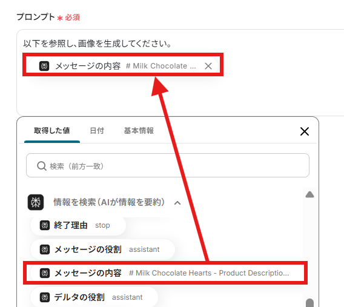Click the large app icon beside 情報を検索
Viewport: 344px width, 307px height.
36,202
